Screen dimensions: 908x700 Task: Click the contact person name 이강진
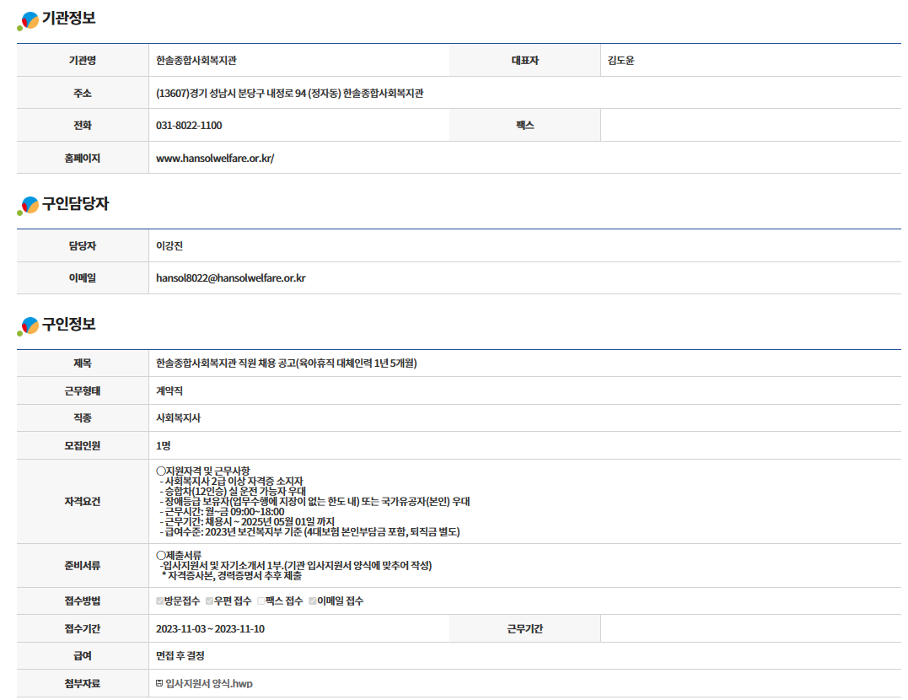(x=169, y=246)
